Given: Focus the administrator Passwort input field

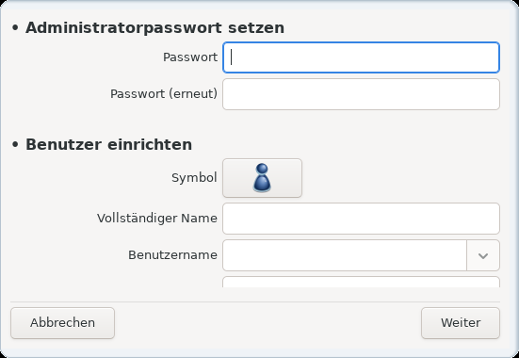Looking at the screenshot, I should [x=361, y=57].
